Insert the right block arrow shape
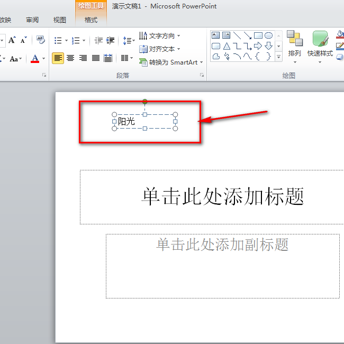The image size is (344, 344). click(258, 46)
